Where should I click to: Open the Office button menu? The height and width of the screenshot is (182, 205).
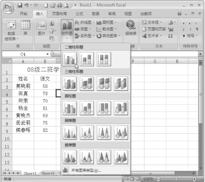pos(8,8)
